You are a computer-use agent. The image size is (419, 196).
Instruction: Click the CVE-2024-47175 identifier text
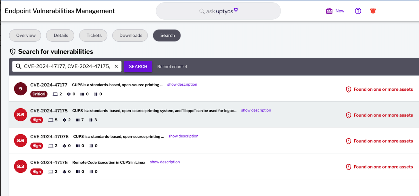click(x=49, y=111)
